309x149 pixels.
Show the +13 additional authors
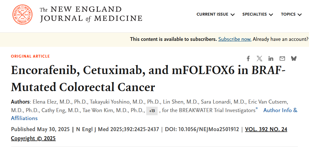coord(152,111)
